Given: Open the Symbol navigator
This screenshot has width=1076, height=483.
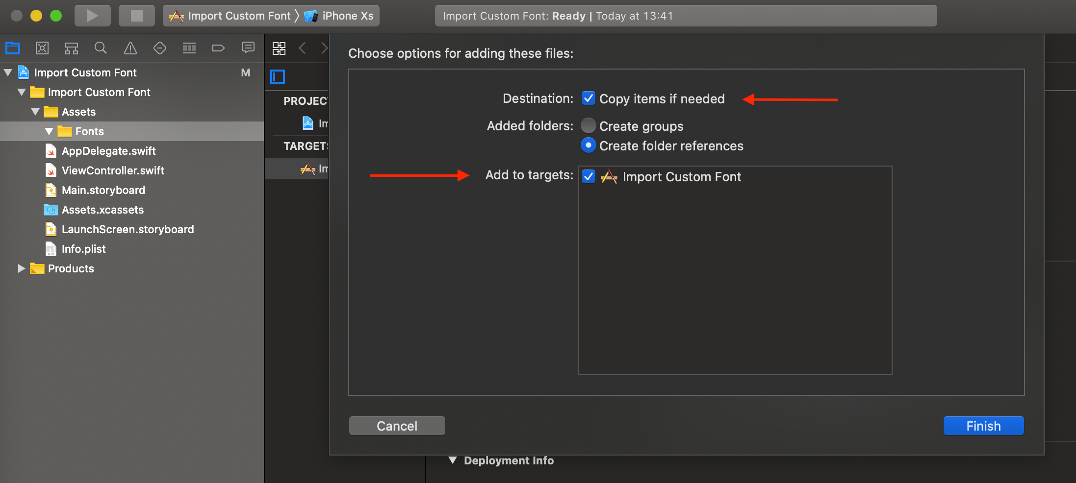Looking at the screenshot, I should [x=72, y=48].
